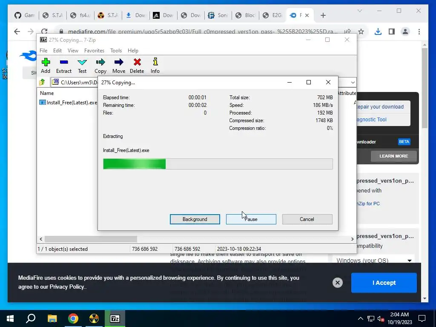Click the left arrow of the 7-Zip scrollbar
436x327 pixels.
point(41,239)
